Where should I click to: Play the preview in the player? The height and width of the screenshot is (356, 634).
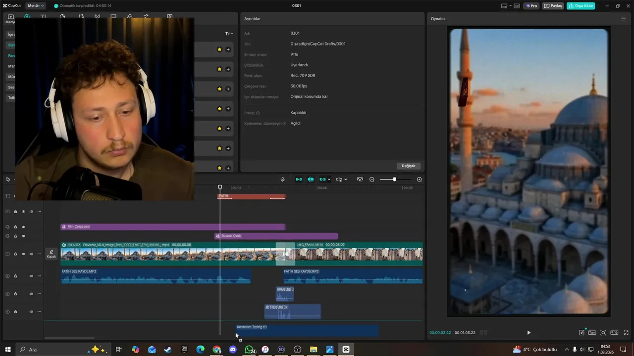[528, 333]
